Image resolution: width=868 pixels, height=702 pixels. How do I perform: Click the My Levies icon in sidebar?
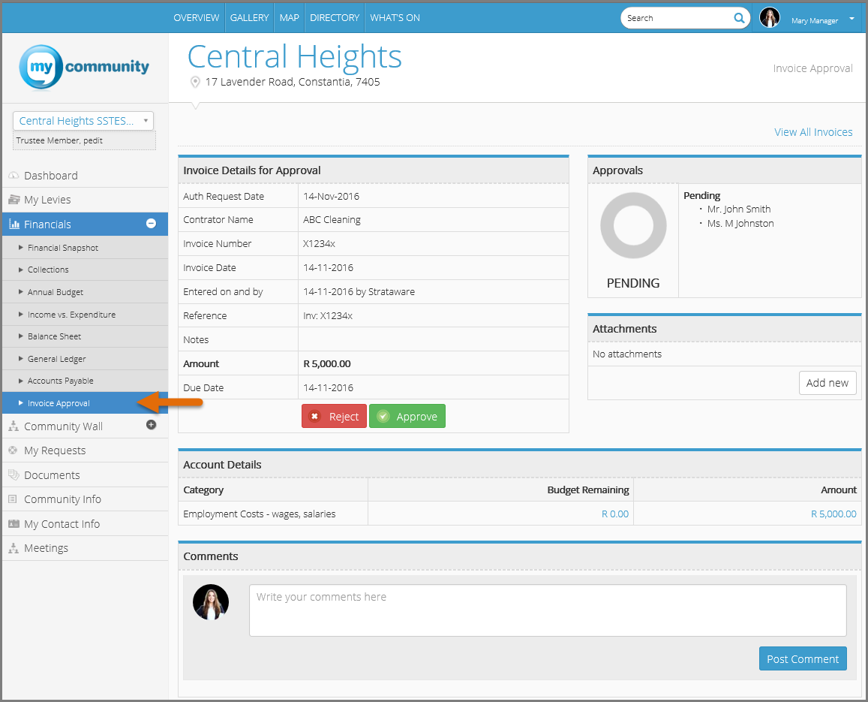(14, 200)
